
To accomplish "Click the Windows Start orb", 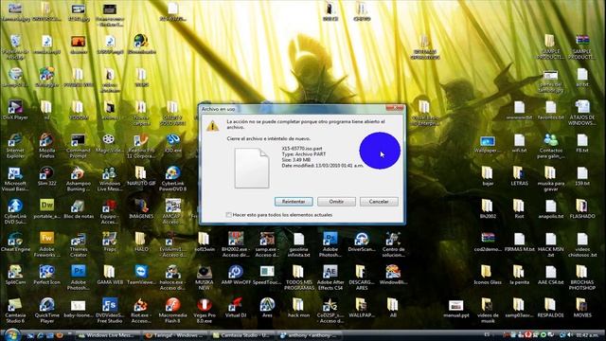I will click(x=12, y=334).
